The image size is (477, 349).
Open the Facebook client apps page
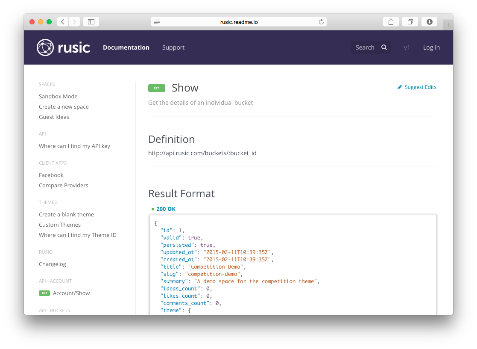(x=51, y=175)
